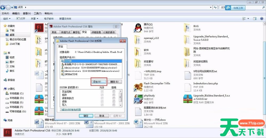Open the address bar history dropdown
The width and height of the screenshot is (266, 138).
[211, 7]
